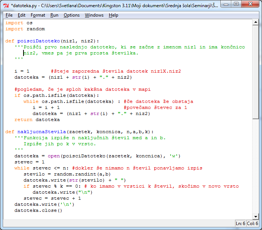Place cursor on 'datoteka.close()' line
The height and width of the screenshot is (230, 262).
(x=38, y=210)
